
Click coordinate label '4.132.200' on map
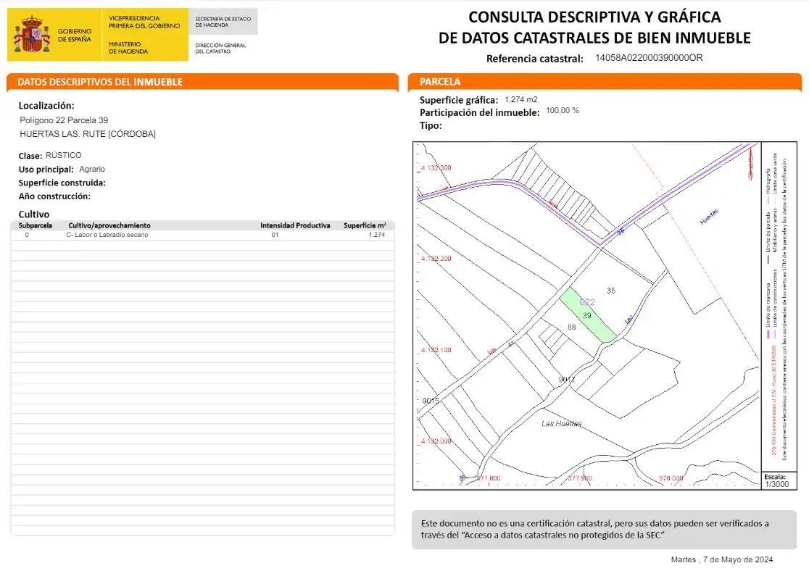[x=436, y=259]
